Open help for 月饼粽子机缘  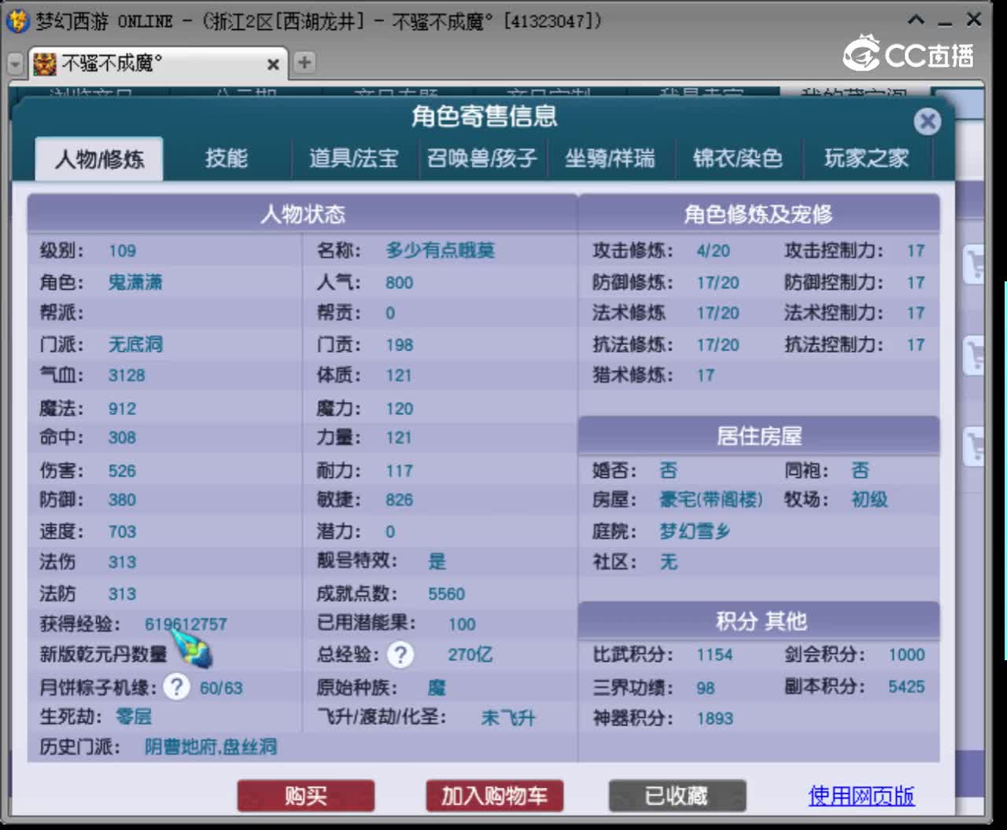click(177, 688)
